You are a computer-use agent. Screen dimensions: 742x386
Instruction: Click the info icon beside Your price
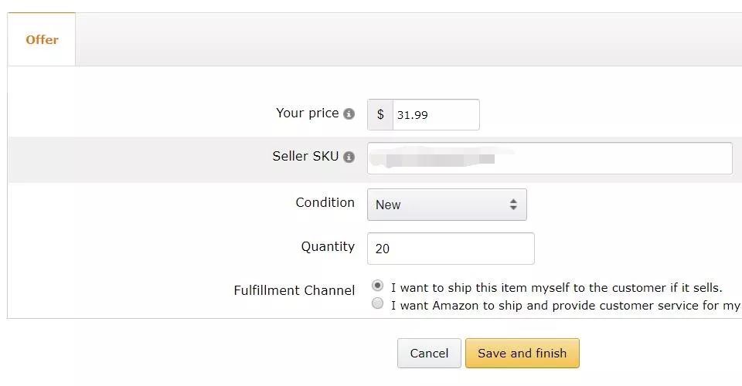[x=349, y=114]
